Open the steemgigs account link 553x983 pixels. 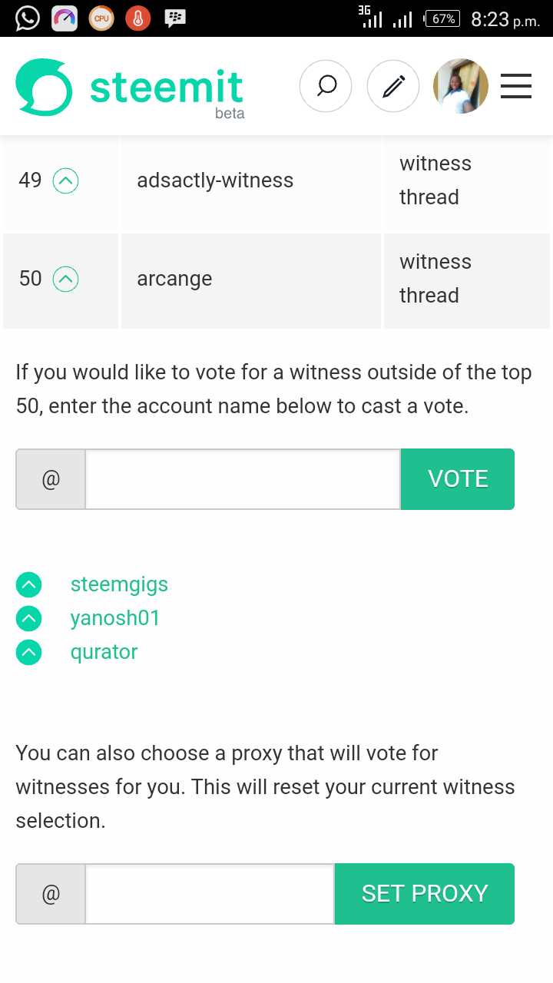point(119,584)
